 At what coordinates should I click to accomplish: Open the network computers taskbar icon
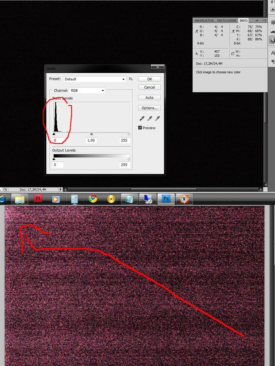click(x=148, y=199)
